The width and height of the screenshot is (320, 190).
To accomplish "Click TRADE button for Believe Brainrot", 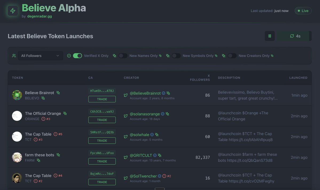I will (x=102, y=99).
